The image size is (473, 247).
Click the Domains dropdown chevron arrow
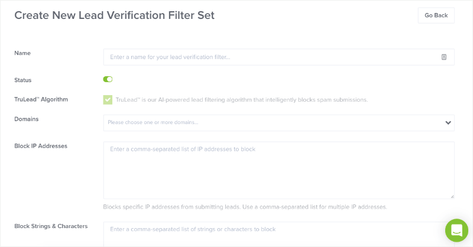448,122
